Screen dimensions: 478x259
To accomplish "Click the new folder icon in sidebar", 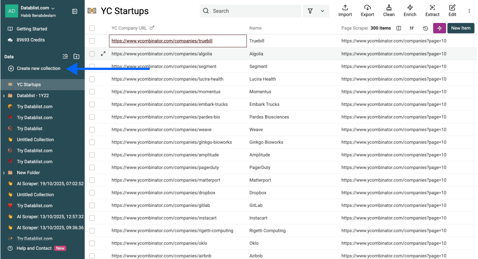I will (x=76, y=57).
